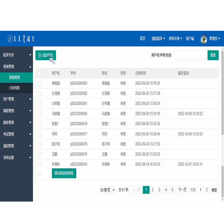
Task: Open 客户端 in the top navigation
Action: (x=190, y=39)
